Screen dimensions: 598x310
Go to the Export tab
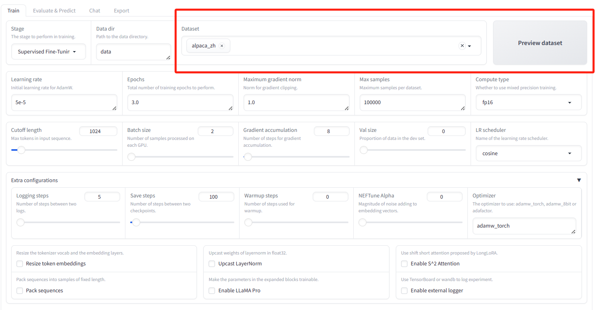[121, 11]
